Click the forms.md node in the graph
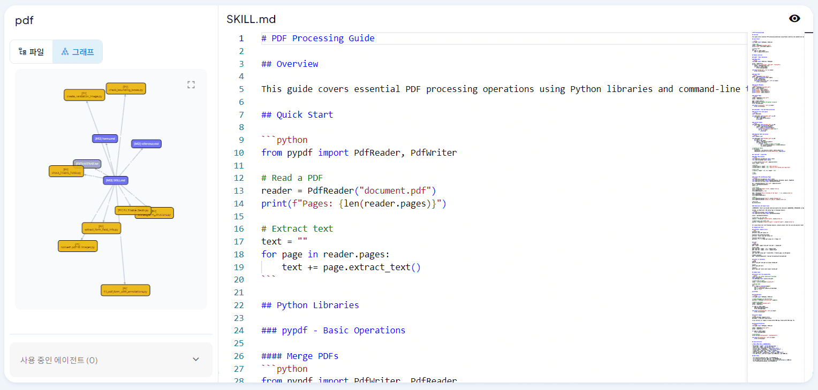 coord(105,139)
